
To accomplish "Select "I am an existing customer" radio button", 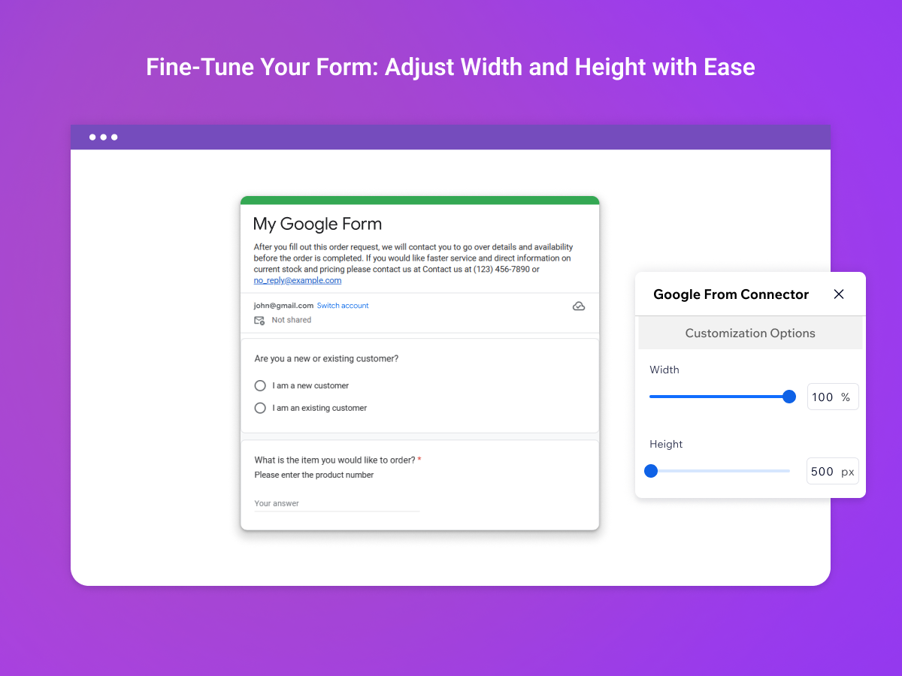I will click(x=260, y=408).
